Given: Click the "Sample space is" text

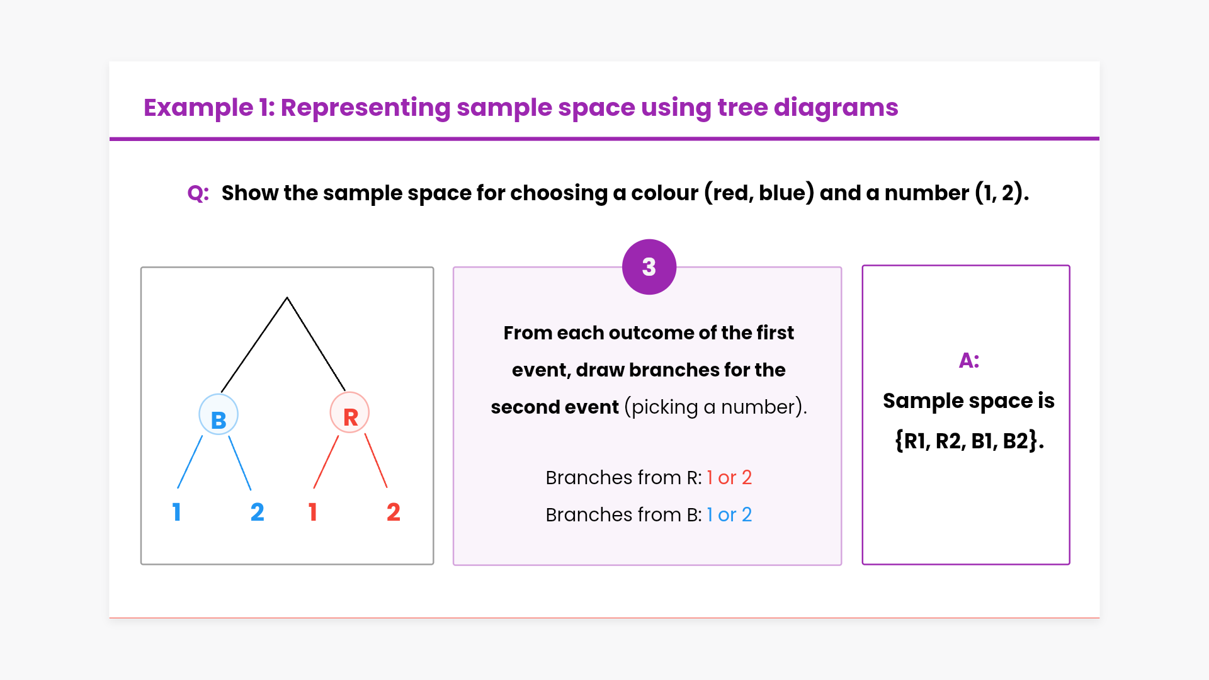Looking at the screenshot, I should [968, 401].
